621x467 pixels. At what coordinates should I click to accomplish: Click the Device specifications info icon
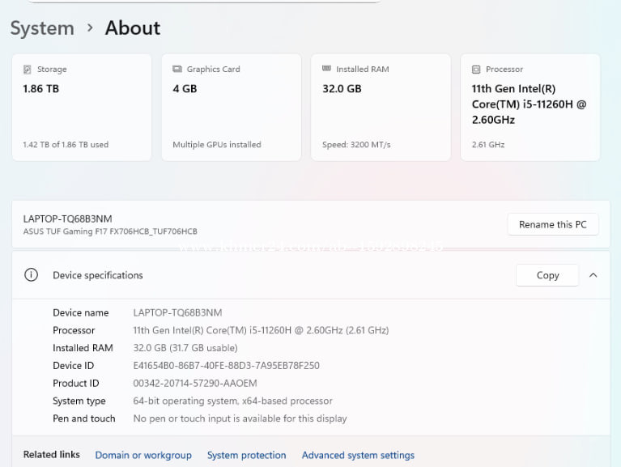pos(31,275)
